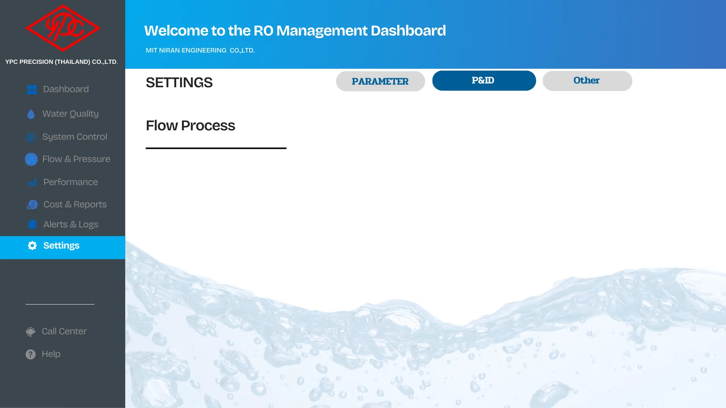Screen dimensions: 726x408
Task: Click the Dashboard grid icon
Action: click(x=32, y=90)
